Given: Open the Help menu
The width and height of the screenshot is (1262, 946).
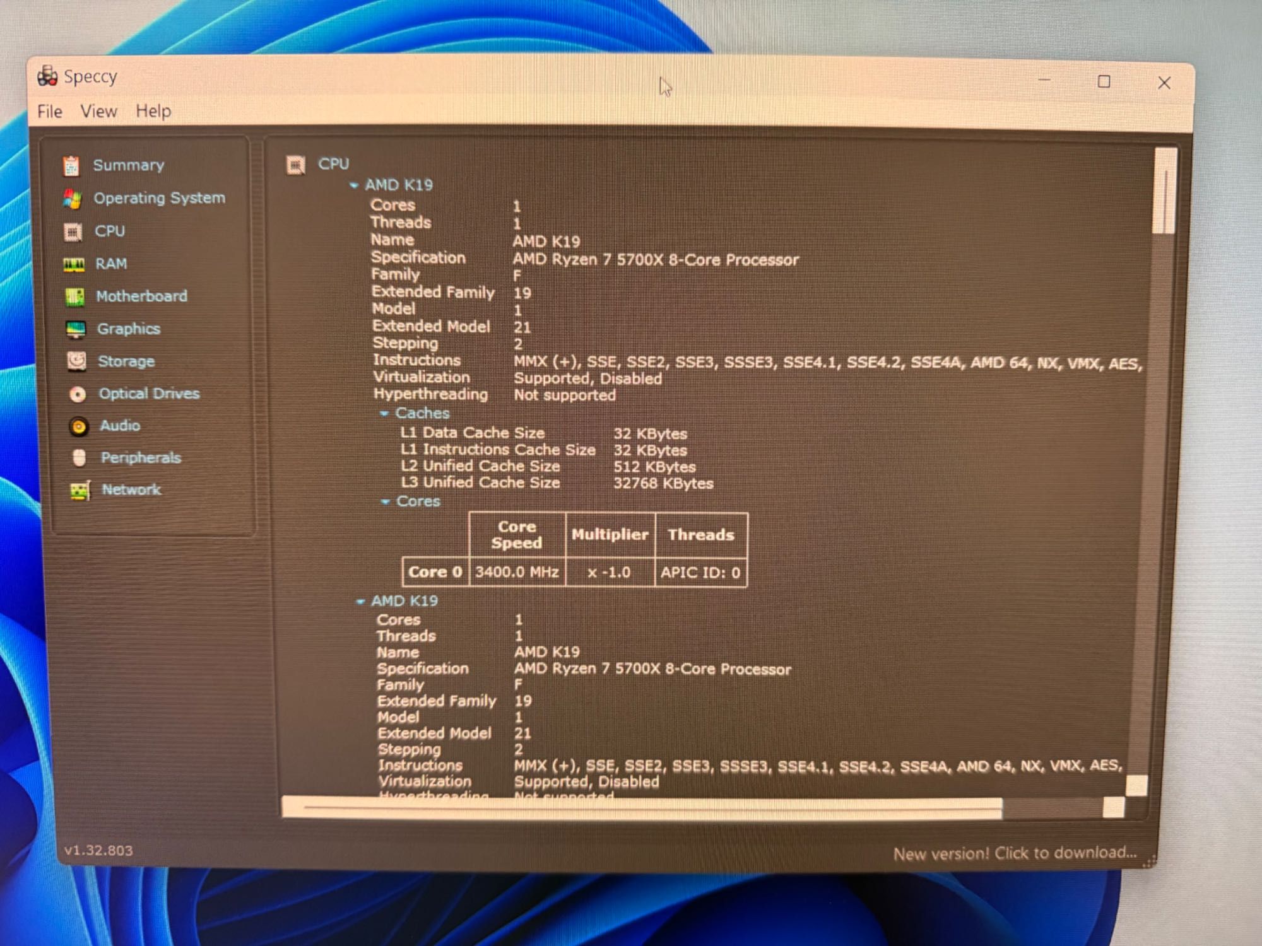Looking at the screenshot, I should [x=153, y=111].
